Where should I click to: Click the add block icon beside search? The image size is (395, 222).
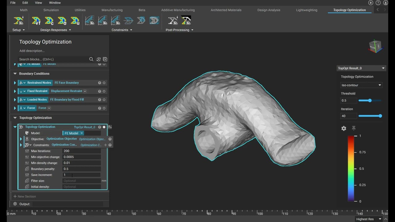(105, 59)
